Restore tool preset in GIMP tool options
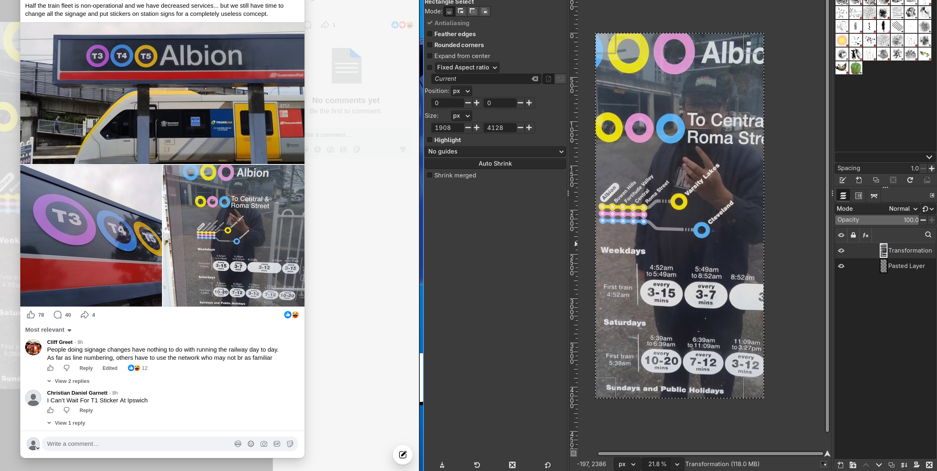 point(477,465)
